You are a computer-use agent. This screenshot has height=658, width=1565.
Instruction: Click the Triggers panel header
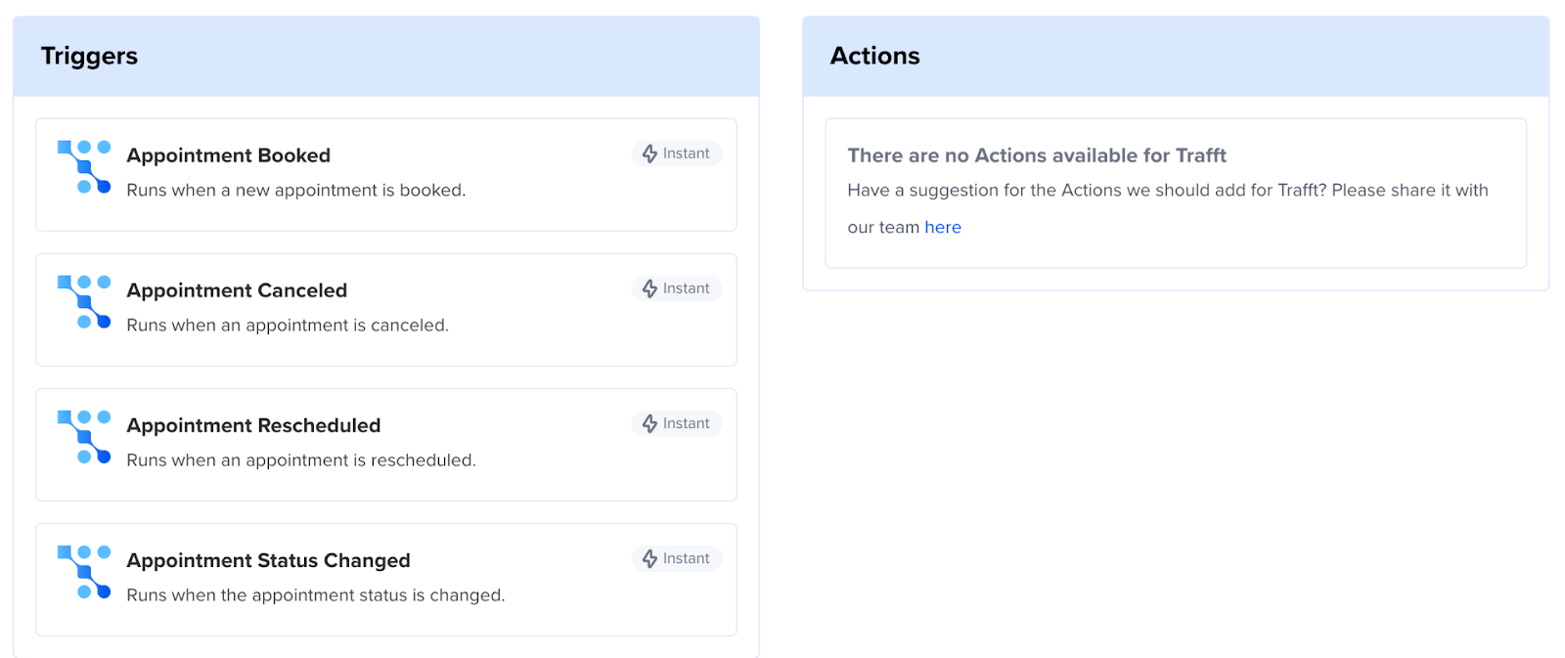[x=89, y=56]
